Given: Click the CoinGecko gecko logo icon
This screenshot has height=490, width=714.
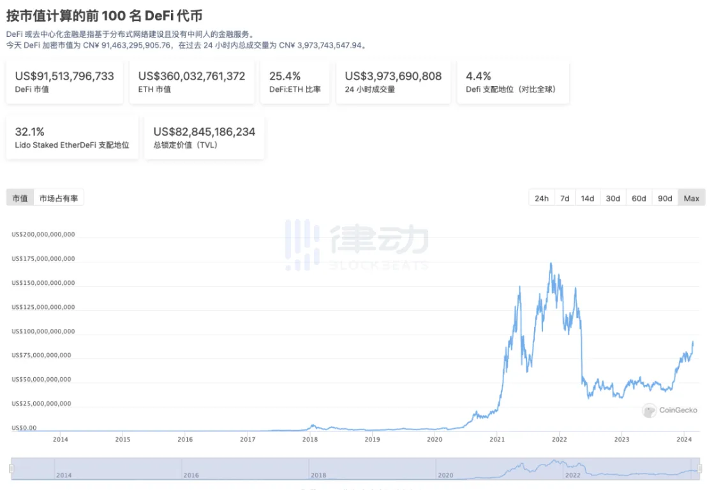Looking at the screenshot, I should (x=650, y=411).
